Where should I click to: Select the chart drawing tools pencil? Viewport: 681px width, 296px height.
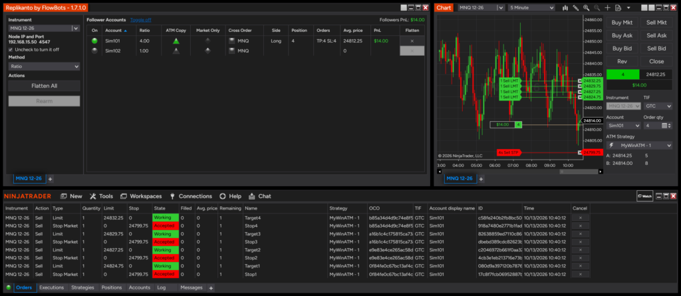click(x=576, y=8)
